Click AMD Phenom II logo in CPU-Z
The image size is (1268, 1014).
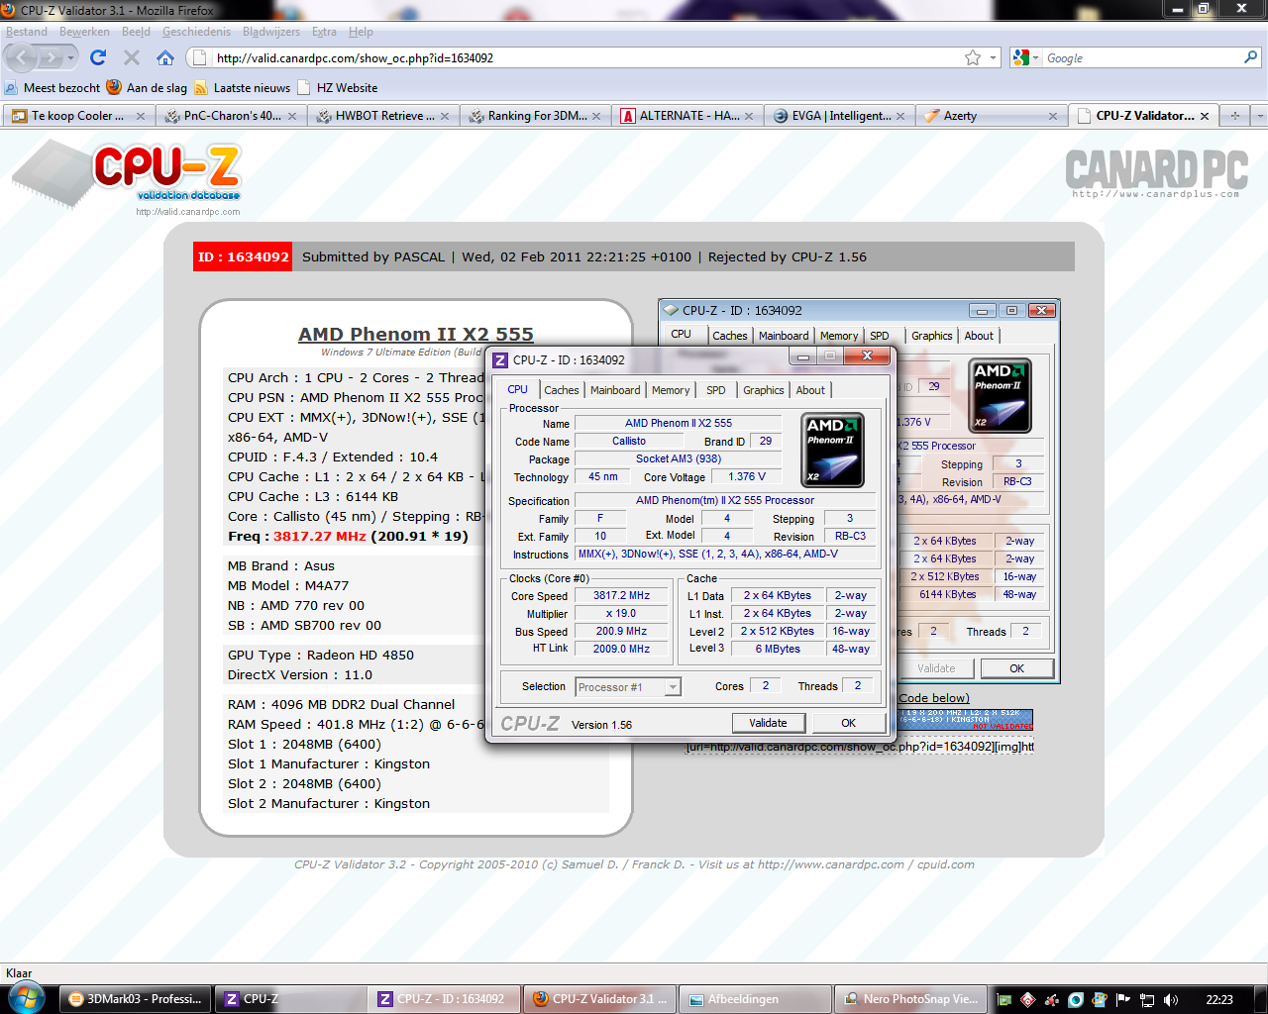pos(832,450)
